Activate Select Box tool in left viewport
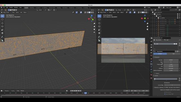Viewport: 181px width, 102px height. (x=2, y=16)
